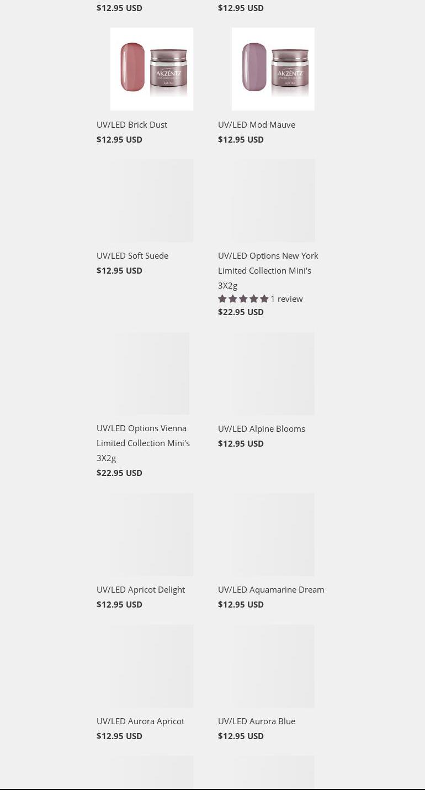This screenshot has height=790, width=425.
Task: Click the Options Vienna placeholder image
Action: pos(152,374)
